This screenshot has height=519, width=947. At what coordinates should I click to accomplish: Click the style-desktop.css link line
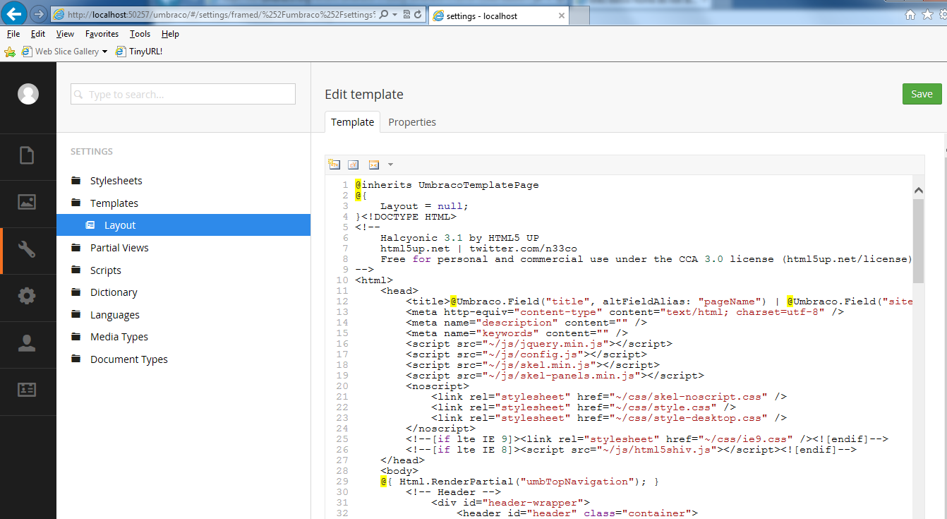click(609, 418)
